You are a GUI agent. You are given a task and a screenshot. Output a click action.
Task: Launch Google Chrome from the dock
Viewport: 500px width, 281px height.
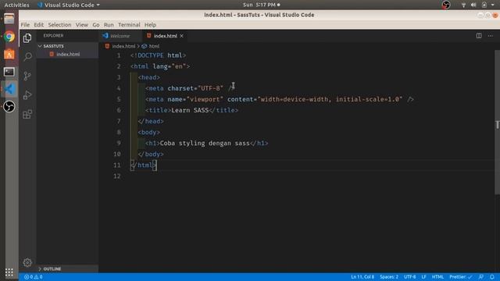pos(9,37)
